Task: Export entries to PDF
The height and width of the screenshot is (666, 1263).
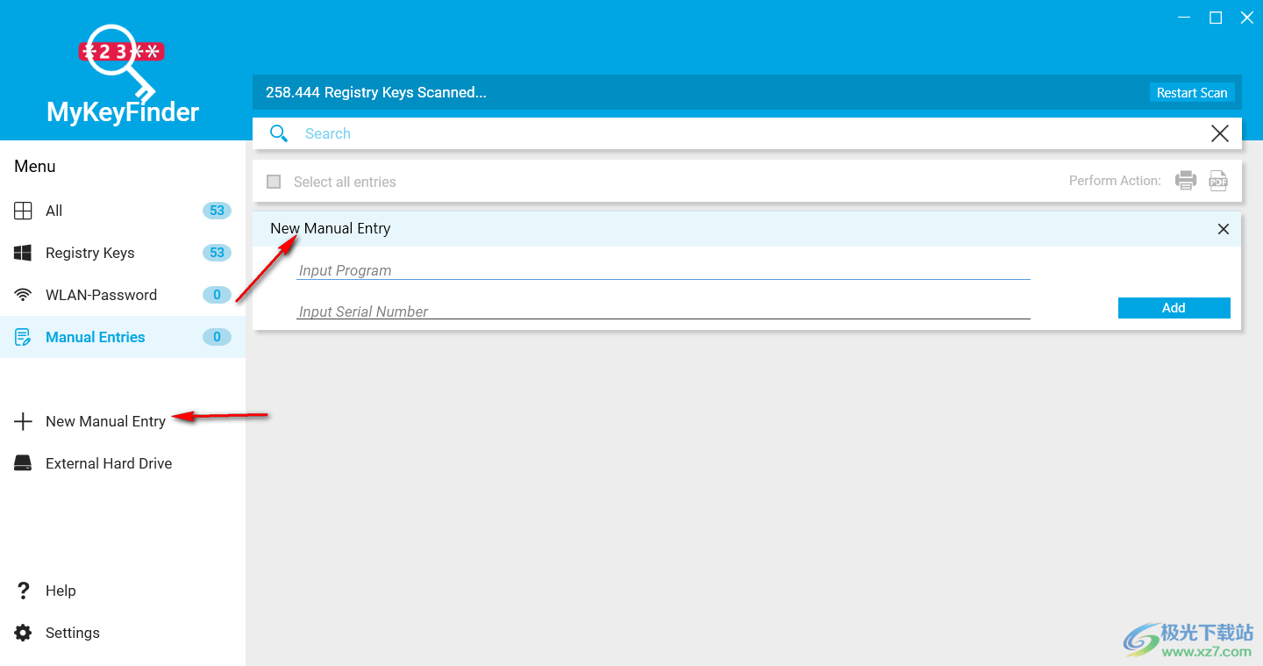Action: point(1218,181)
